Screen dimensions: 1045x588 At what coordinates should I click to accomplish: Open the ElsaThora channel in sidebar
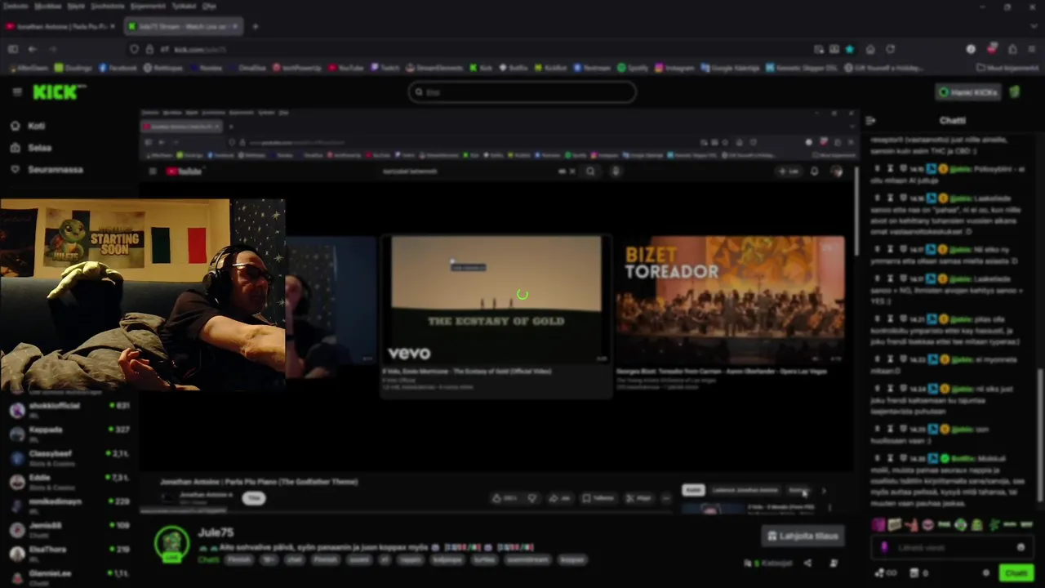coord(69,553)
